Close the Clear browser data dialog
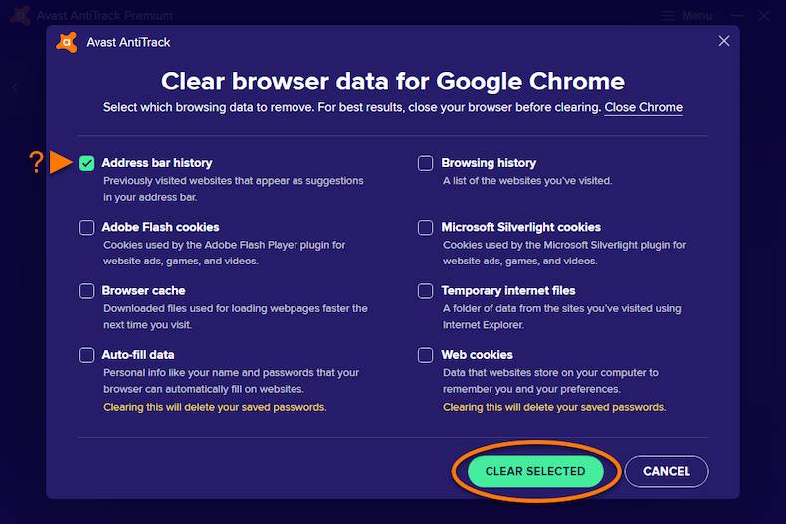Viewport: 786px width, 524px height. [724, 41]
